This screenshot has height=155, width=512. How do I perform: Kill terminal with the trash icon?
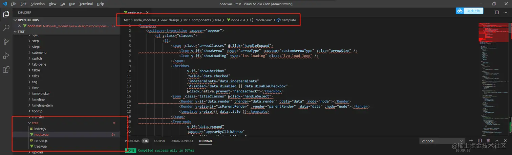click(488, 140)
